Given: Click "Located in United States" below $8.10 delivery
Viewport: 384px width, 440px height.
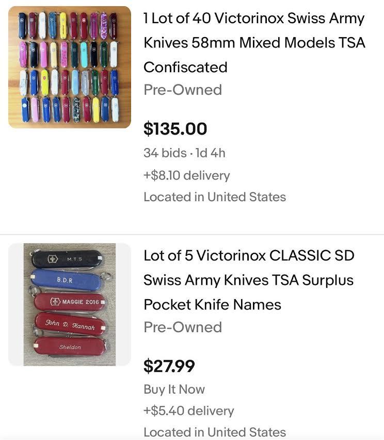Looking at the screenshot, I should [x=214, y=197].
